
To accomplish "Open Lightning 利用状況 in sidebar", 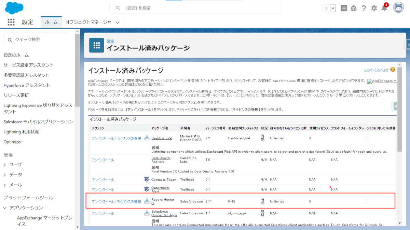I will click(x=21, y=132).
